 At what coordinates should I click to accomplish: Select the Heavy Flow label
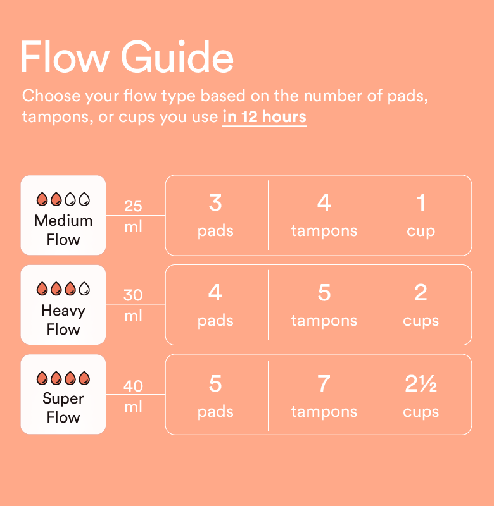[63, 320]
